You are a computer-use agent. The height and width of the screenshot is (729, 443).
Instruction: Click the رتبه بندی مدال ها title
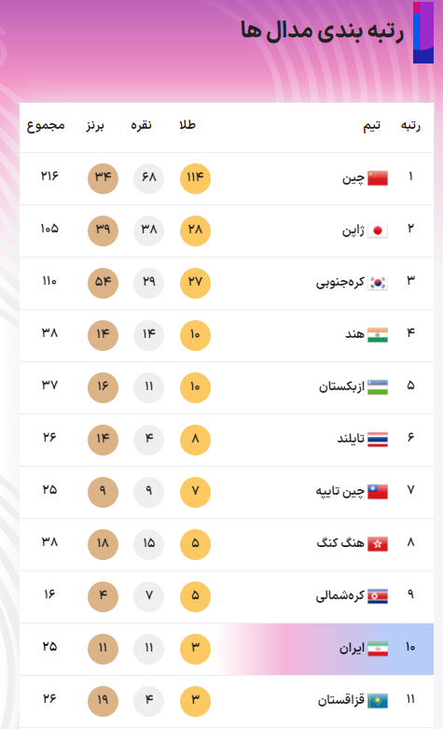point(322,31)
